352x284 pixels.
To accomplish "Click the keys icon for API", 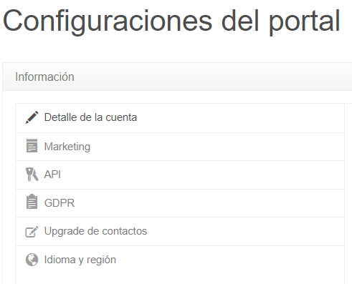I will coord(32,175).
